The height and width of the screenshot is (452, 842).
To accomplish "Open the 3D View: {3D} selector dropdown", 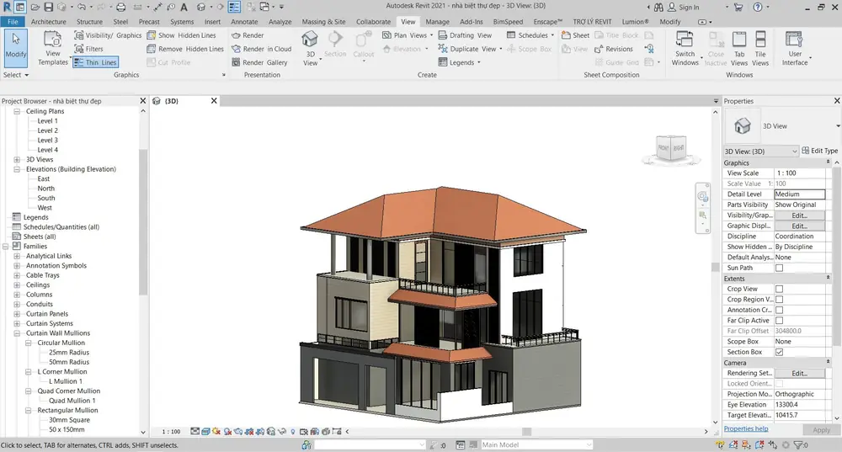I will [761, 152].
